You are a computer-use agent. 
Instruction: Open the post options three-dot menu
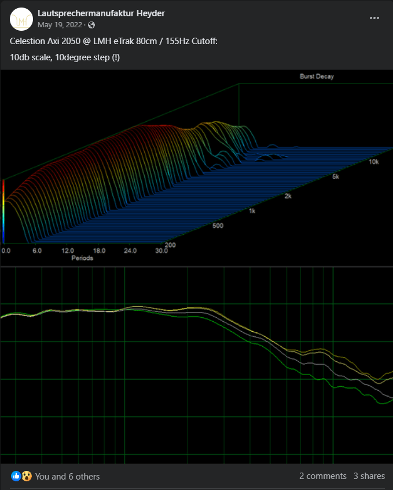coord(374,18)
